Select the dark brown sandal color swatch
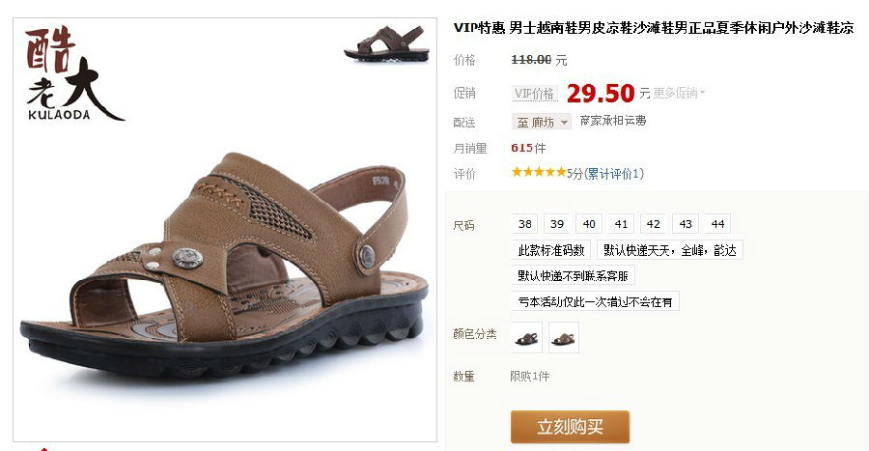The image size is (869, 451). (526, 337)
